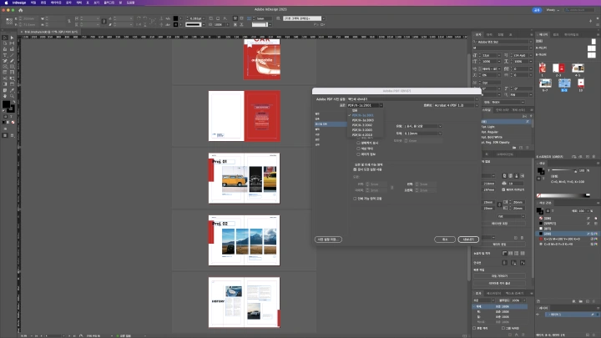
Task: Select the highlighted Marks and Bleeds category in PDF dialog
Action: [x=331, y=124]
